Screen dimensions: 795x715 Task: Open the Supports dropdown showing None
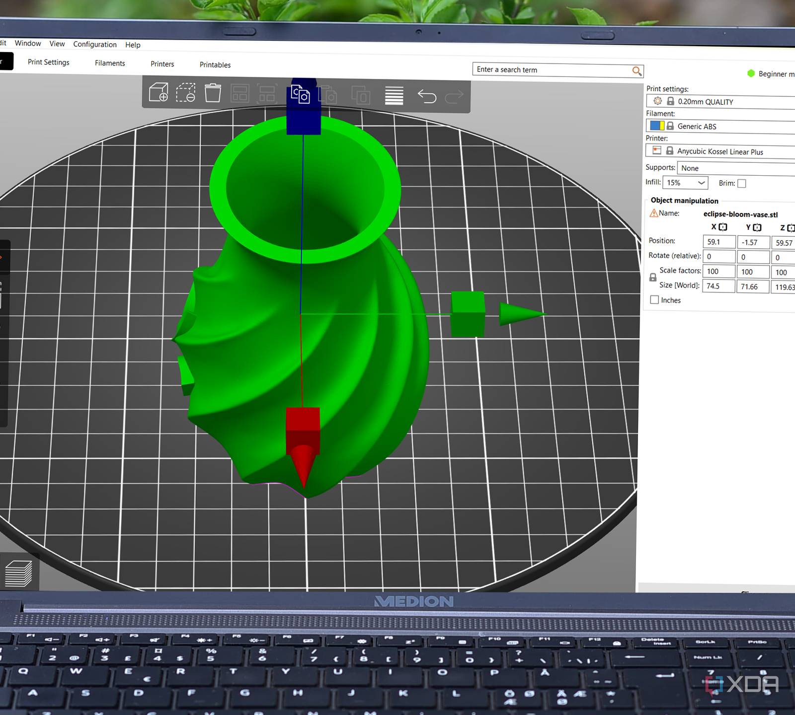[x=735, y=168]
